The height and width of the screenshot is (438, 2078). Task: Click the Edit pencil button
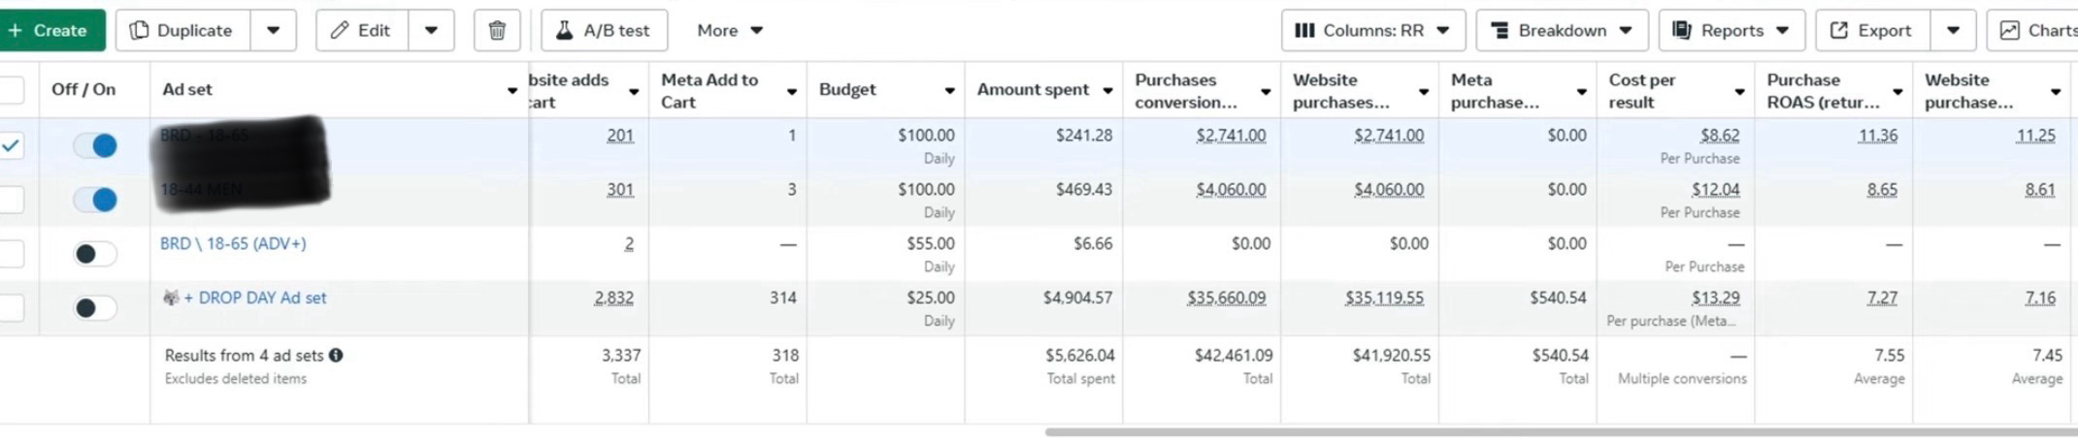pos(361,30)
